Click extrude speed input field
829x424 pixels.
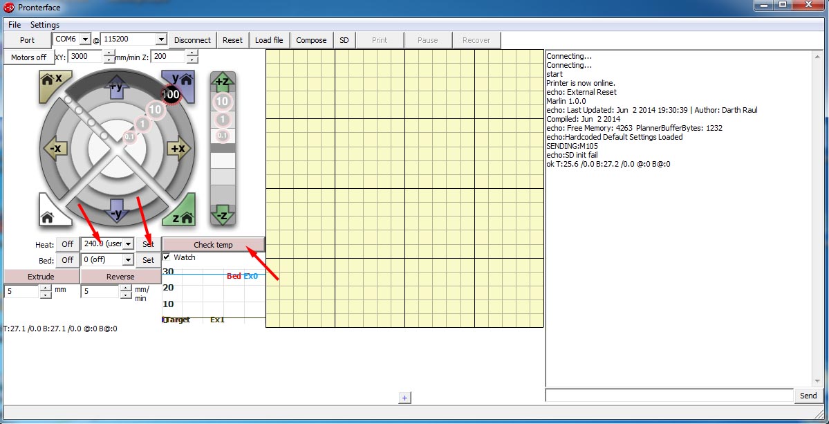pyautogui.click(x=100, y=291)
